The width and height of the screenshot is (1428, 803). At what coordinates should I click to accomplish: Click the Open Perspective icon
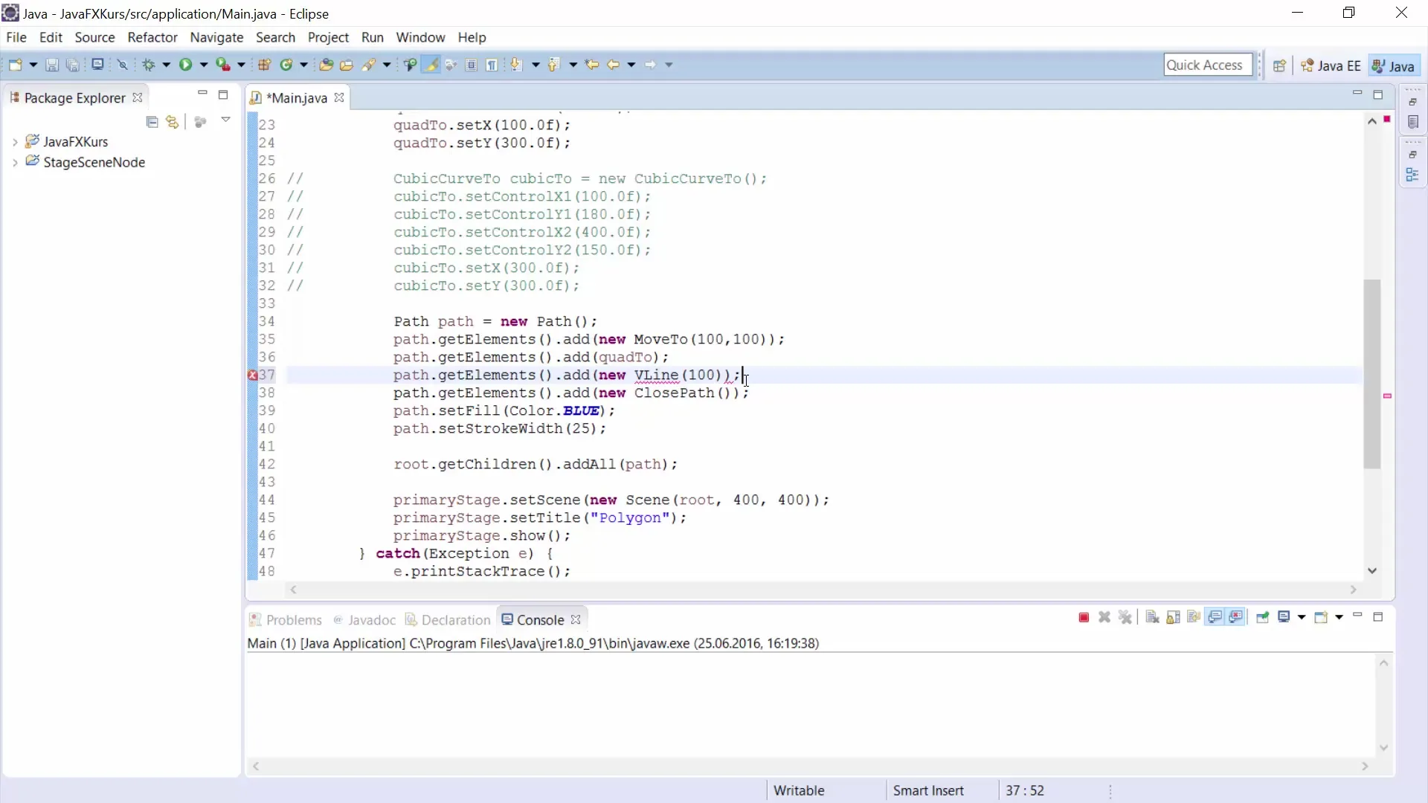(x=1279, y=65)
